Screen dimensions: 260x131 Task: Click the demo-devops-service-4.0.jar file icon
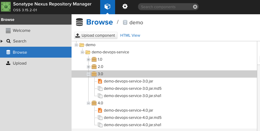[100, 110]
